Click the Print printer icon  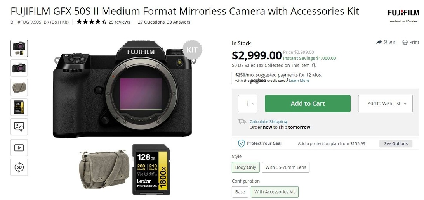point(405,42)
